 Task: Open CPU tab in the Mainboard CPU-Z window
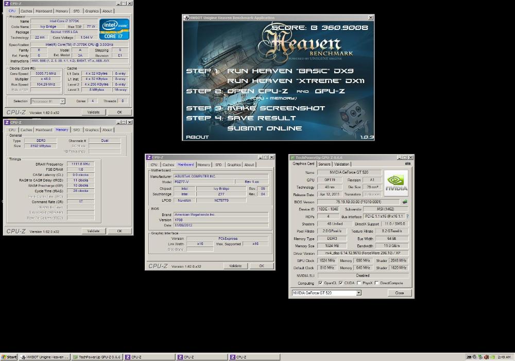(154, 165)
